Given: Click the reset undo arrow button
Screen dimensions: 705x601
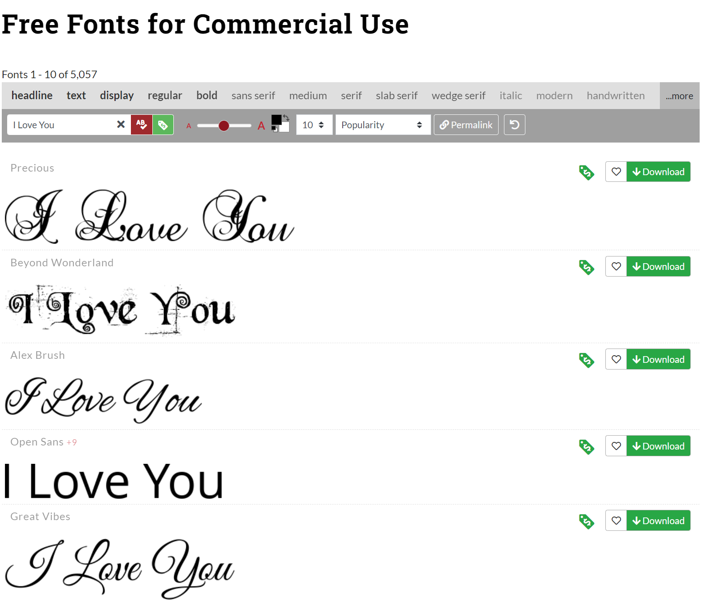Looking at the screenshot, I should pyautogui.click(x=515, y=125).
